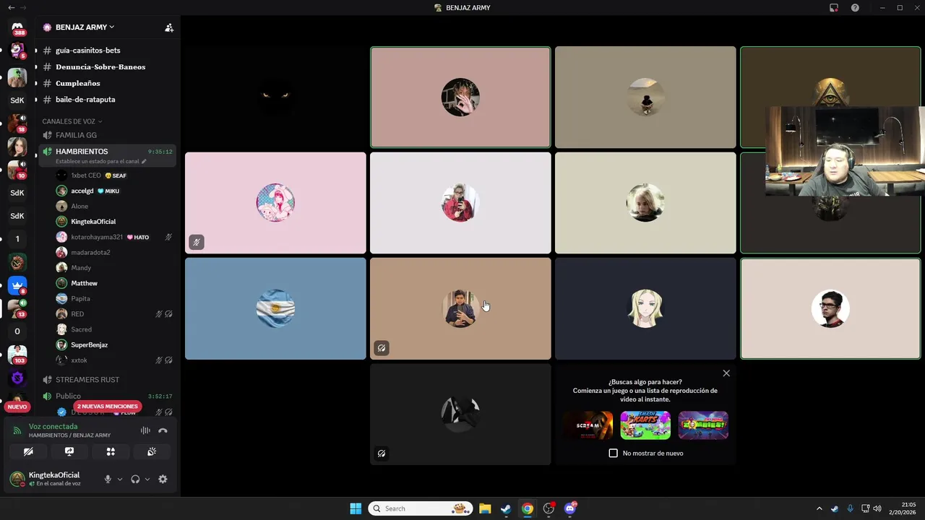Viewport: 925px width, 520px height.
Task: Edit channel status pencil icon
Action: pyautogui.click(x=144, y=162)
